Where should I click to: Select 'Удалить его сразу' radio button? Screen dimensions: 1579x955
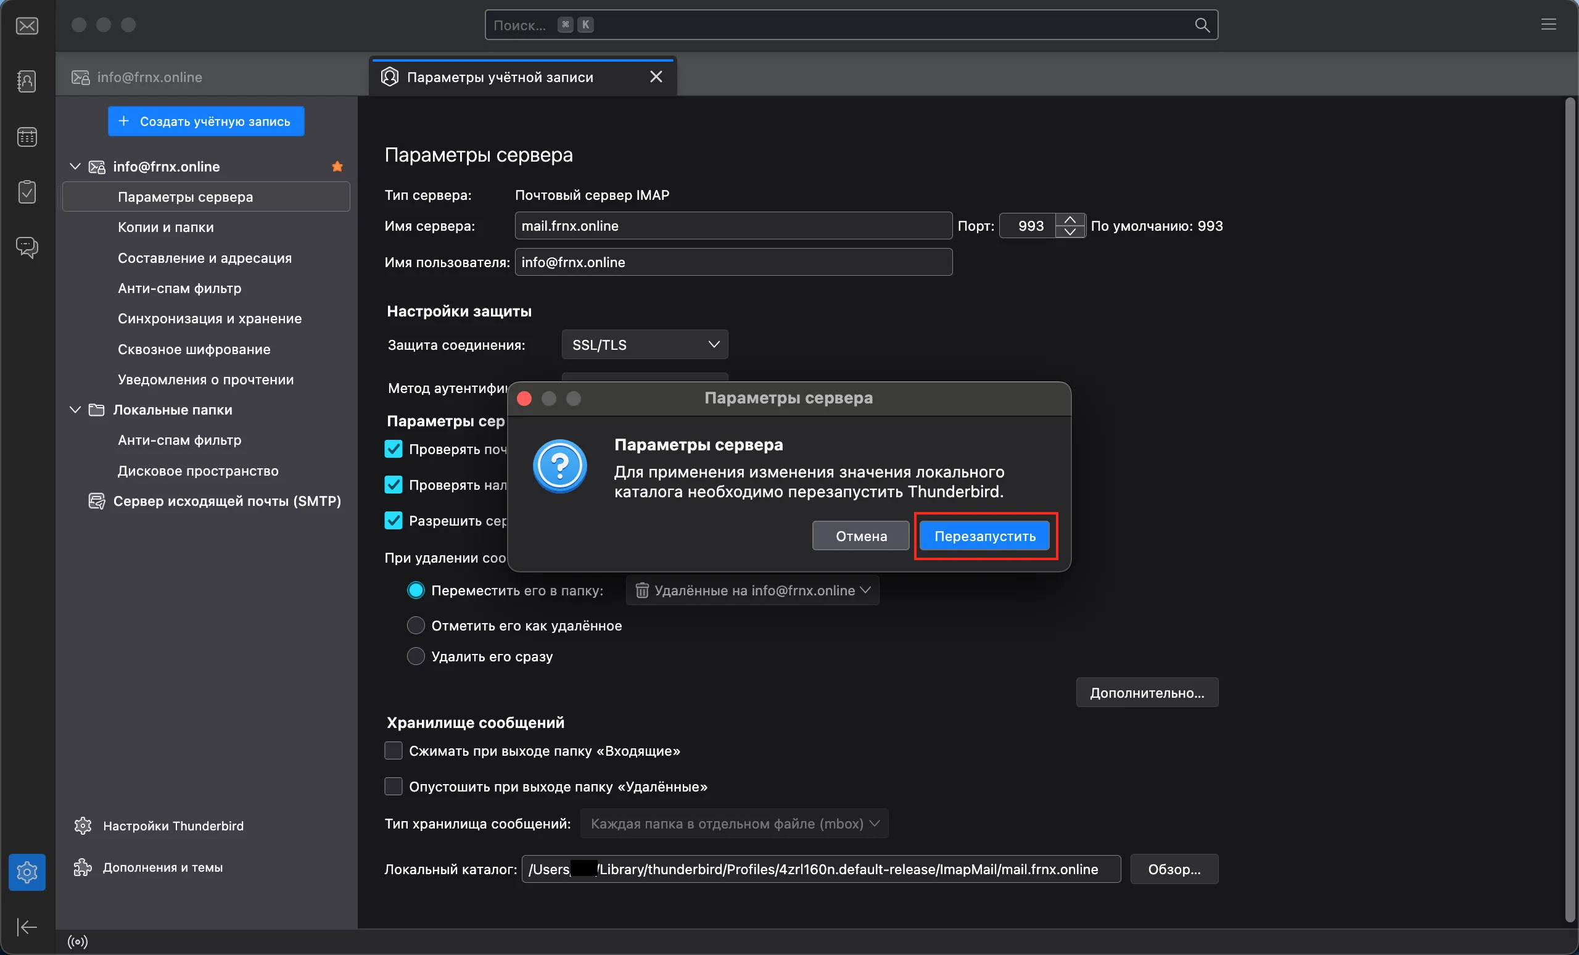pyautogui.click(x=416, y=656)
